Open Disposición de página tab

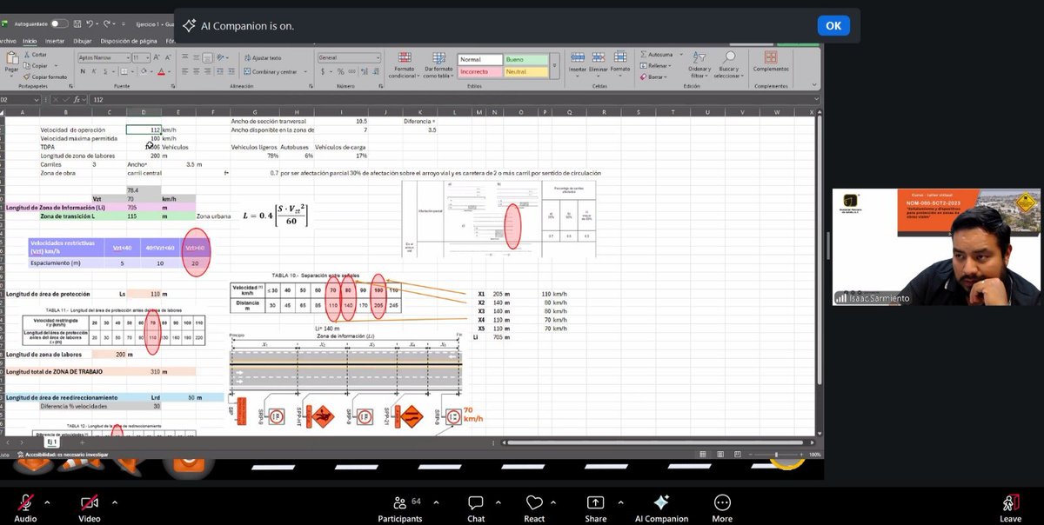pos(129,41)
